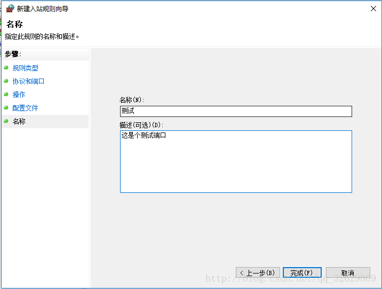The image size is (382, 289).
Task: Select the 名称 step in sidebar
Action: pyautogui.click(x=19, y=121)
